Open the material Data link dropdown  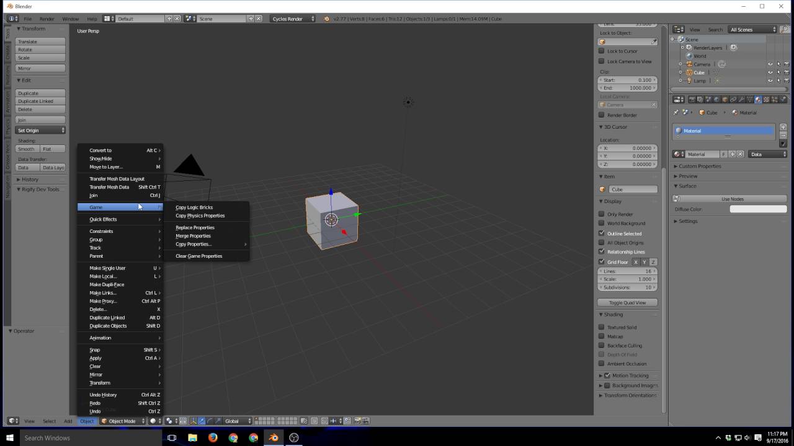(767, 154)
